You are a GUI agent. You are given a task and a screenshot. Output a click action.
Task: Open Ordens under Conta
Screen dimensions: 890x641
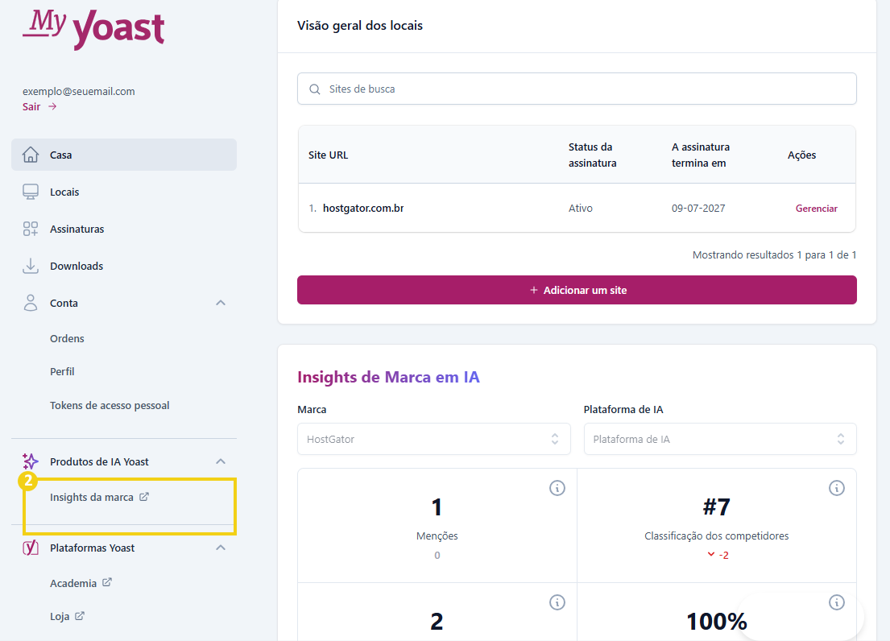point(67,339)
